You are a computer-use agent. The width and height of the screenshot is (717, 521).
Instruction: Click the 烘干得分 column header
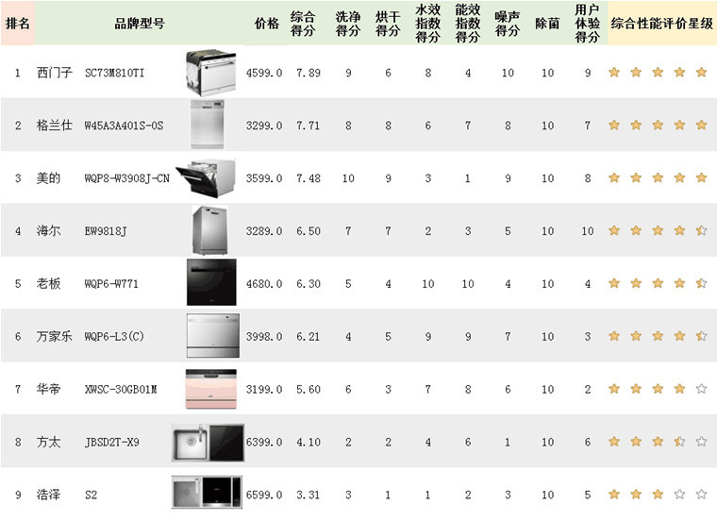[388, 24]
